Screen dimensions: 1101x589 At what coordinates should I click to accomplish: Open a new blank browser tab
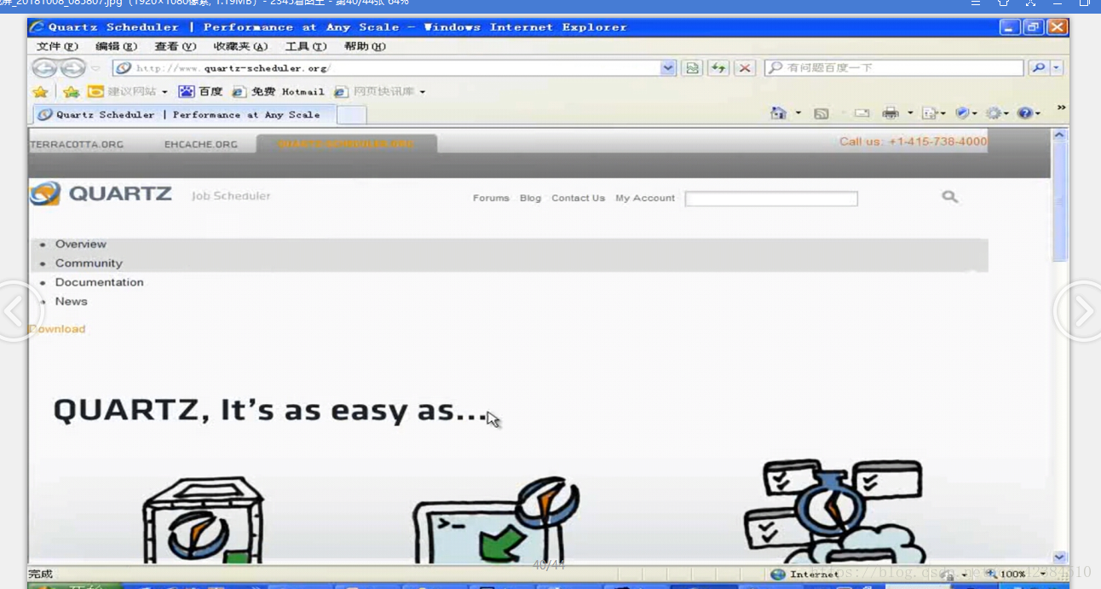[351, 115]
